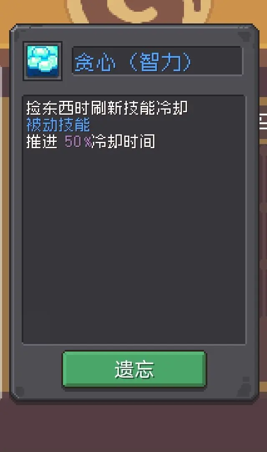
Task: Click the 冷却时间 text after 50%
Action: pyautogui.click(x=123, y=141)
